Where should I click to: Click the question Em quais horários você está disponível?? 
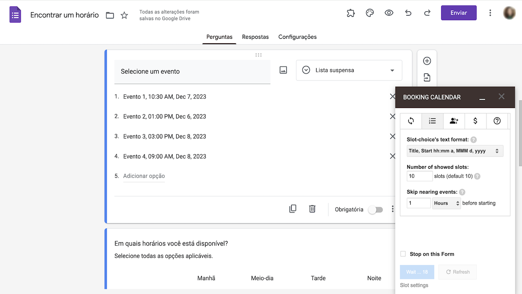(x=171, y=243)
